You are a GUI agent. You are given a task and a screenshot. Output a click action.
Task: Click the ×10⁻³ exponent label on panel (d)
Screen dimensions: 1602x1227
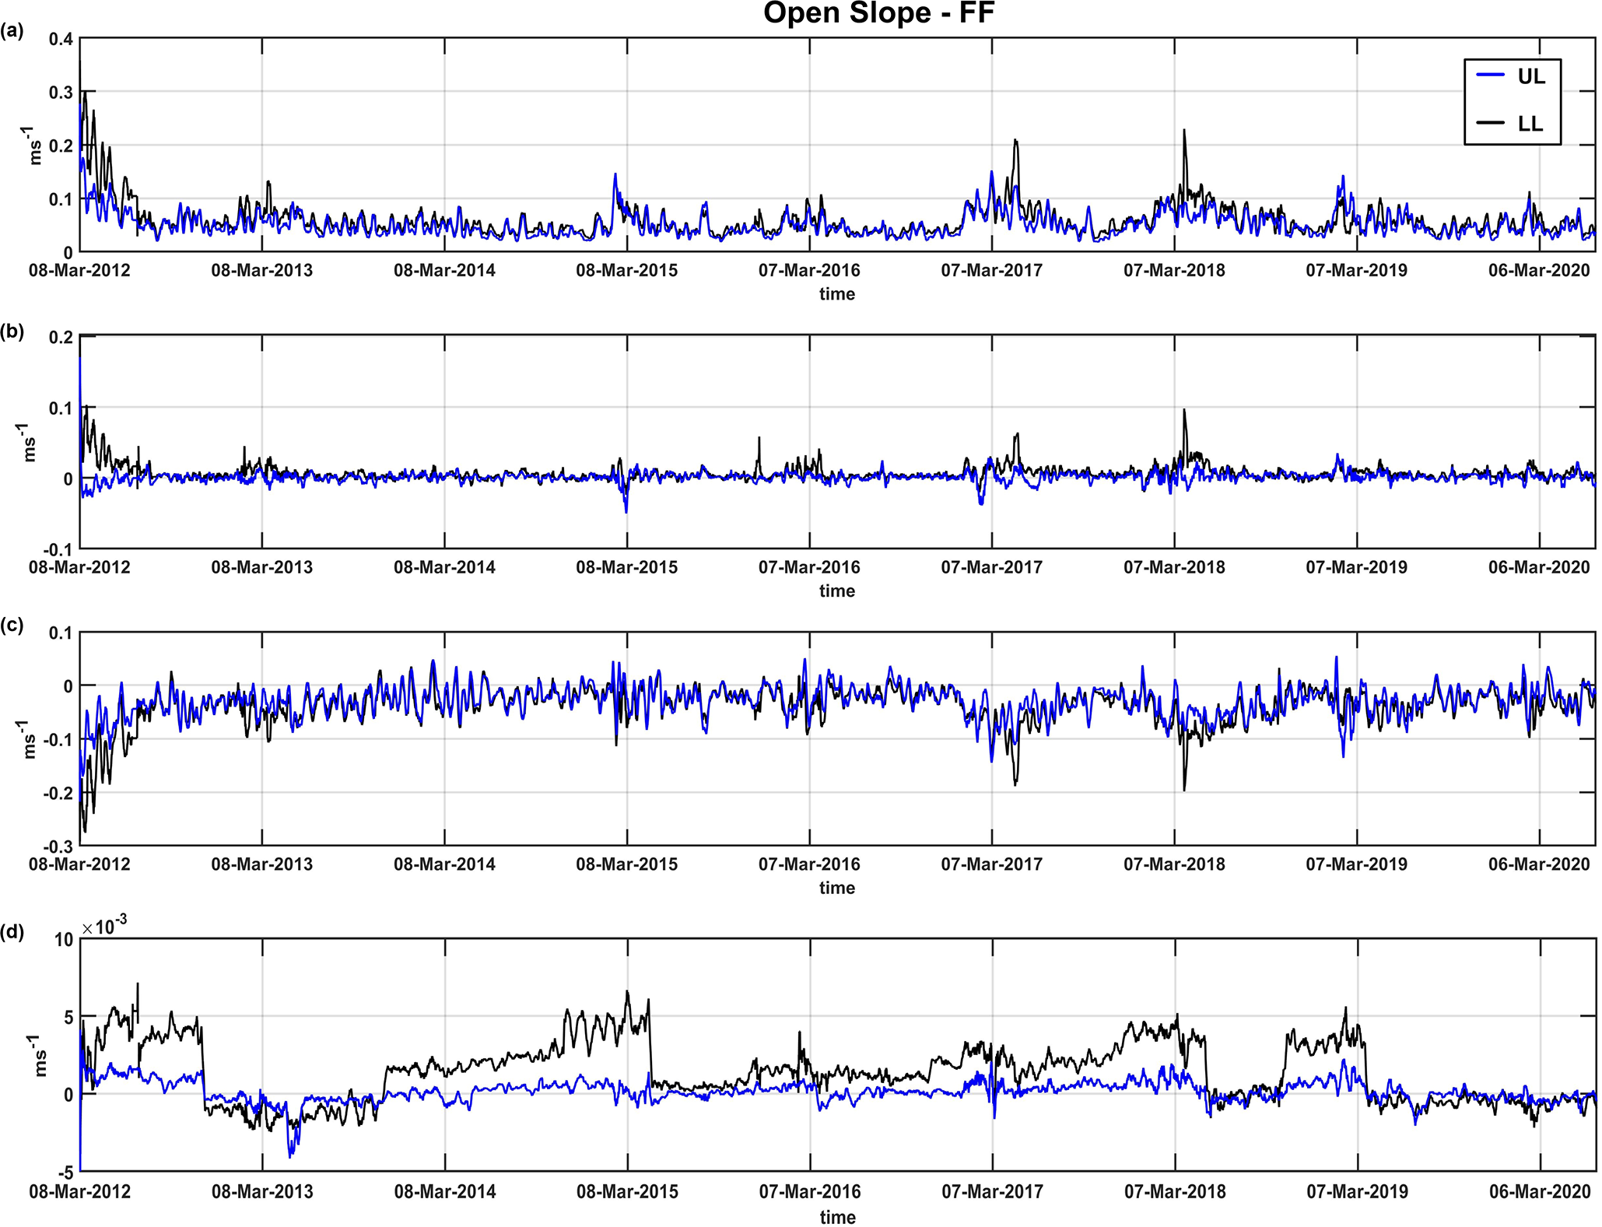click(104, 925)
